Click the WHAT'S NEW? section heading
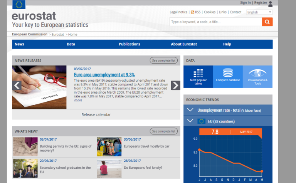 [x=26, y=131]
